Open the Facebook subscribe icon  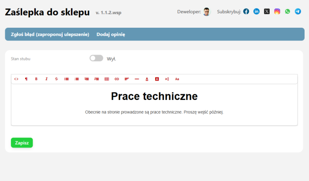click(246, 11)
